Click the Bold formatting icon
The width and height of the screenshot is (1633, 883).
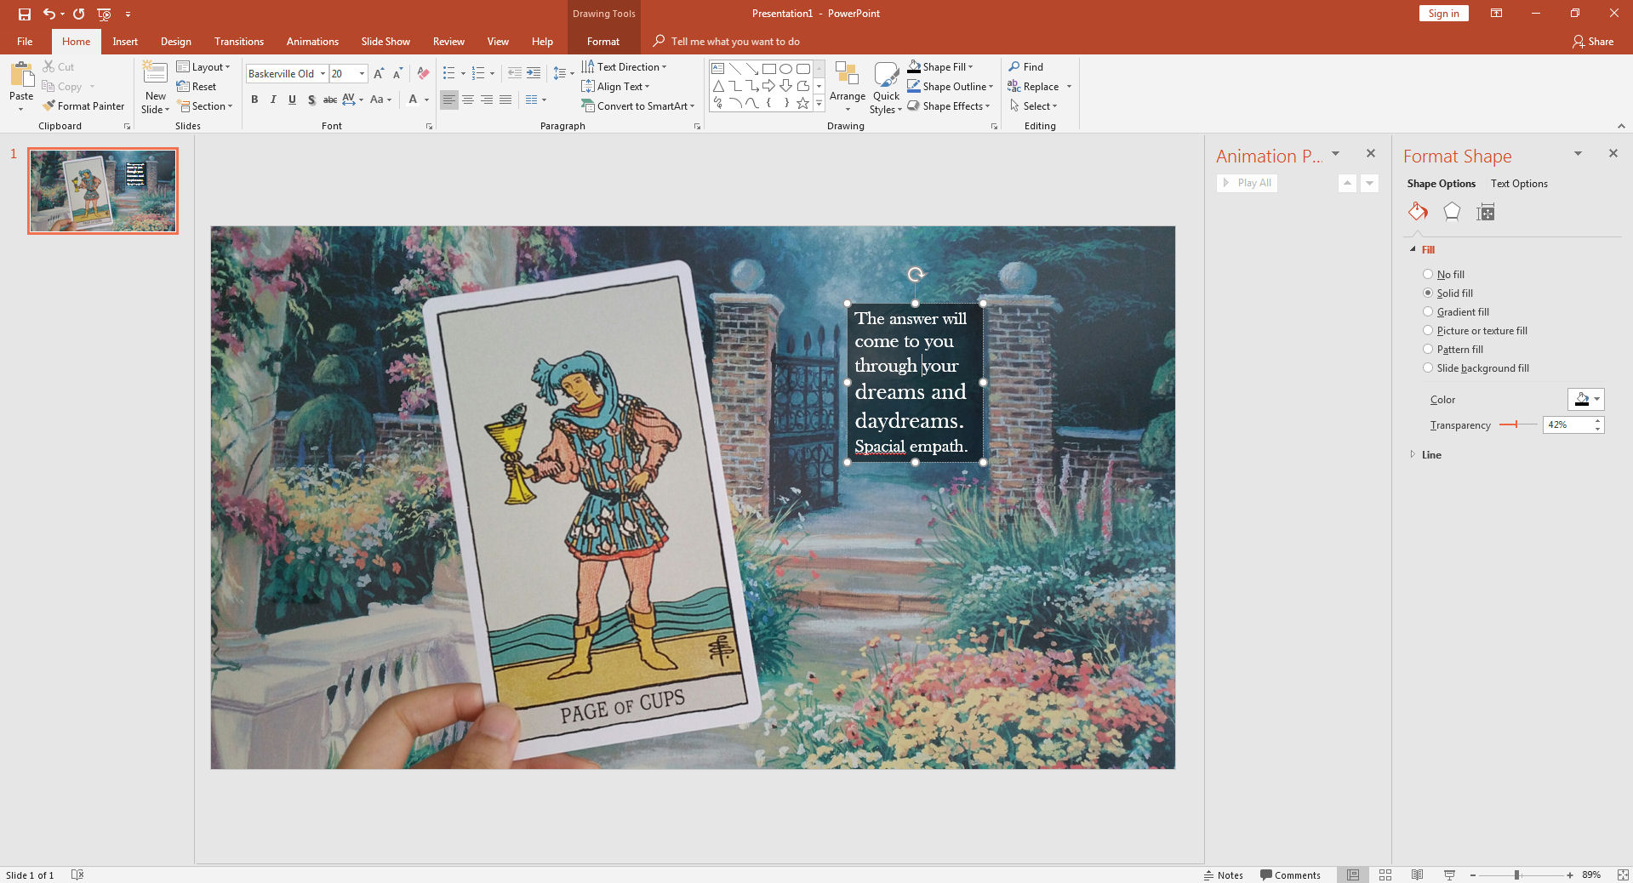[x=254, y=100]
